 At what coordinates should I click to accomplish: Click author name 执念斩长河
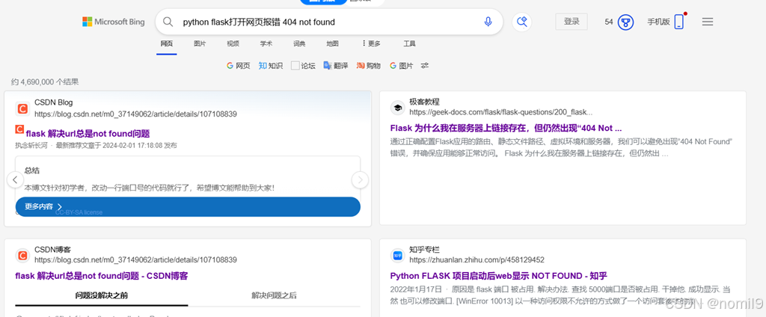click(x=31, y=145)
